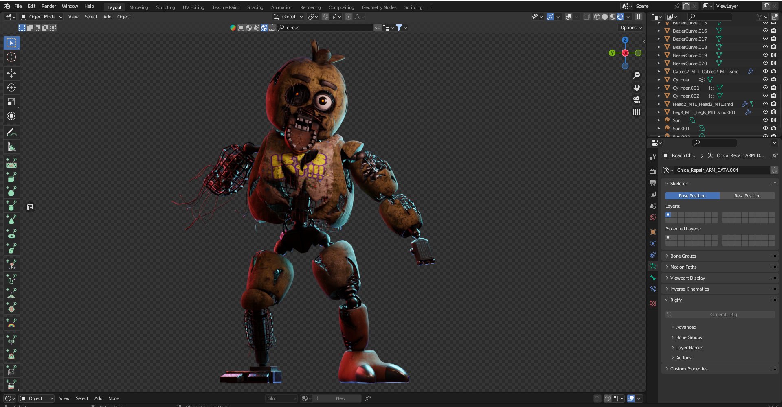Open the Output properties tab
The width and height of the screenshot is (782, 407).
[653, 183]
